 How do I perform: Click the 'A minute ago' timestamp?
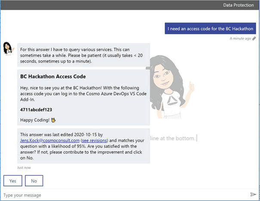click(x=240, y=39)
